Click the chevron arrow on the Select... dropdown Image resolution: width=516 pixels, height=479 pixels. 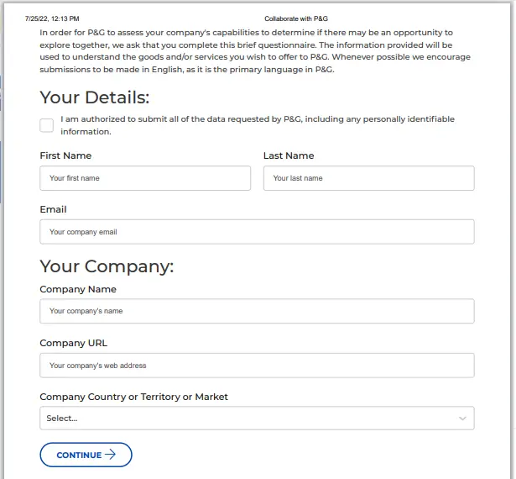462,418
